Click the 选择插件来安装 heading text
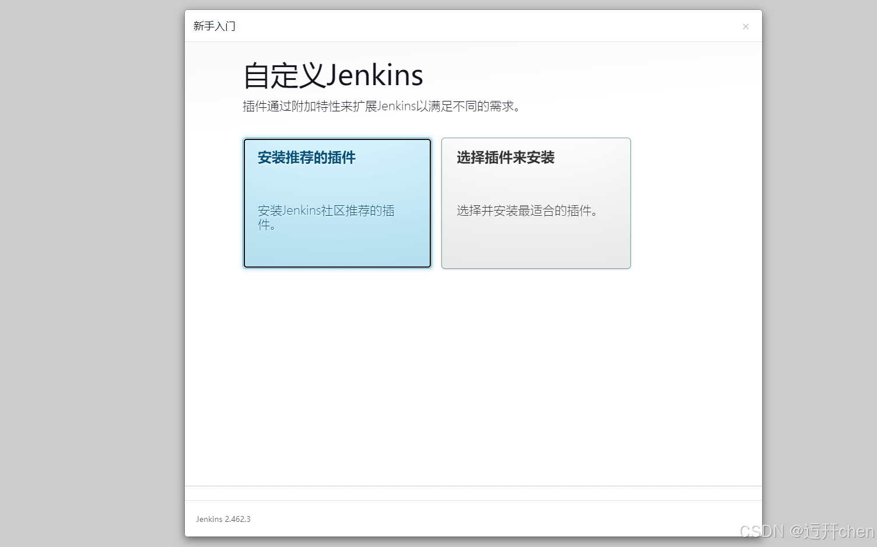 (x=504, y=157)
